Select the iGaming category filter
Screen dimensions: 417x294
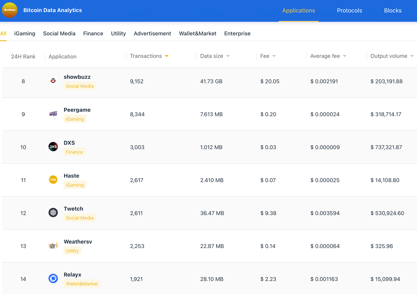click(25, 33)
